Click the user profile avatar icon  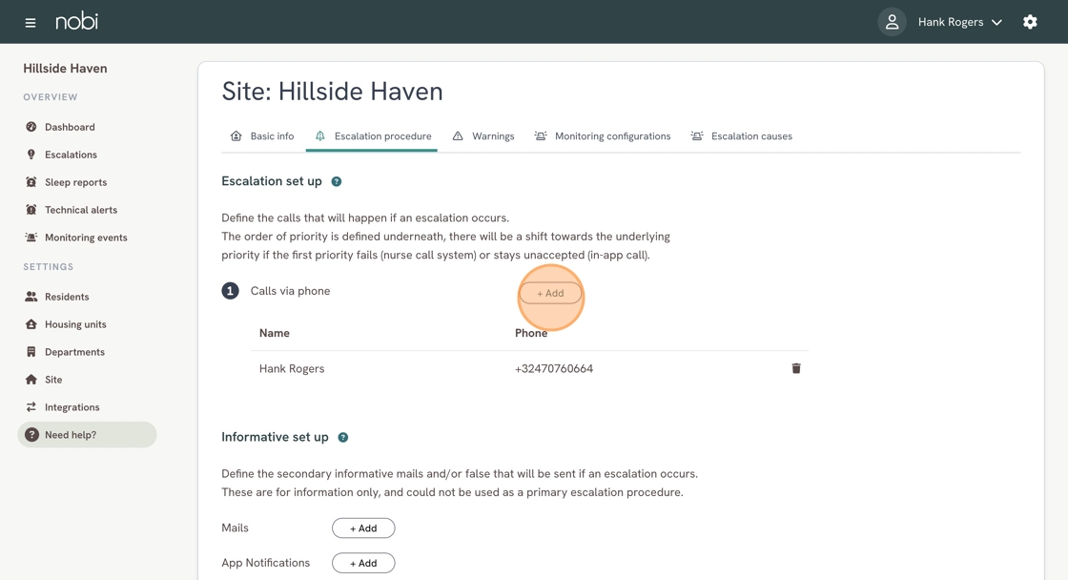(892, 22)
